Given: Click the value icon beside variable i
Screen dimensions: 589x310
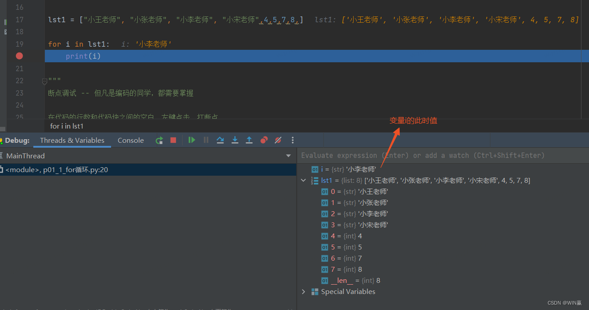Looking at the screenshot, I should click(x=315, y=169).
